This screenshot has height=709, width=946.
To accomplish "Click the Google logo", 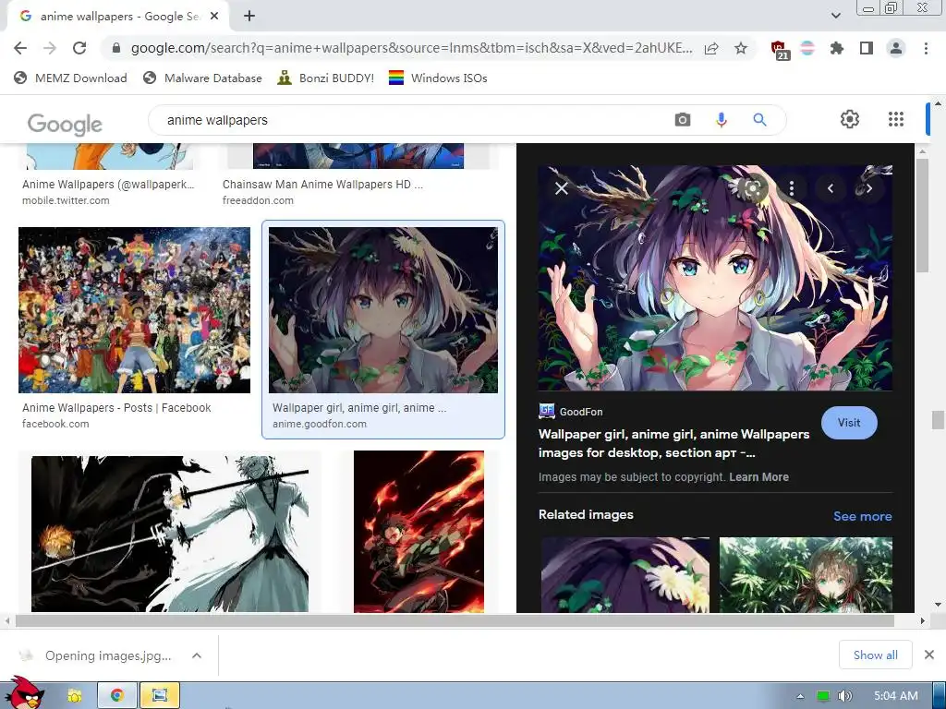I will [65, 125].
